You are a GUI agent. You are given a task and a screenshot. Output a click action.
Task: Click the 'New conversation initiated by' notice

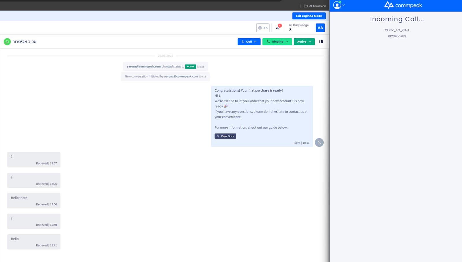point(165,77)
